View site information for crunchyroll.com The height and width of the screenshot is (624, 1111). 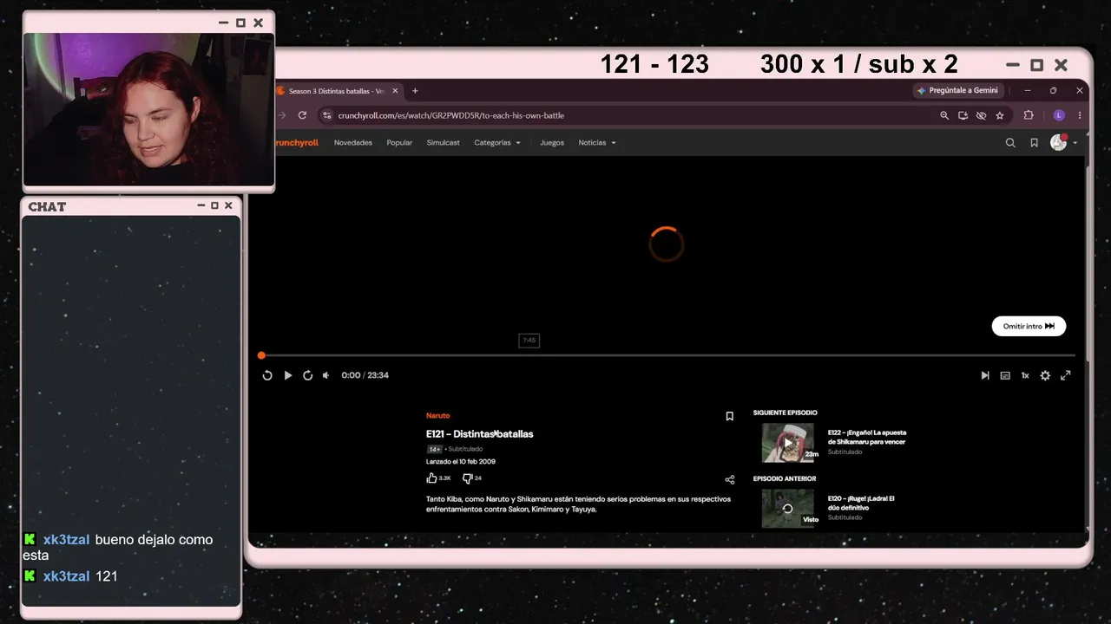327,115
